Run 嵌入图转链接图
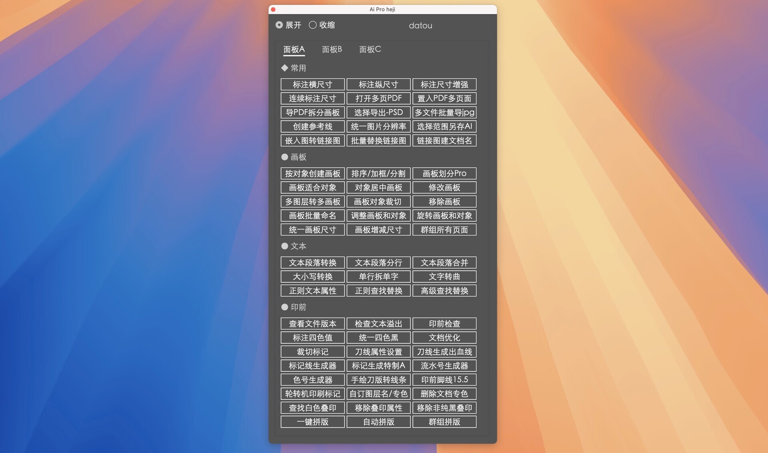This screenshot has width=768, height=453. [x=313, y=140]
